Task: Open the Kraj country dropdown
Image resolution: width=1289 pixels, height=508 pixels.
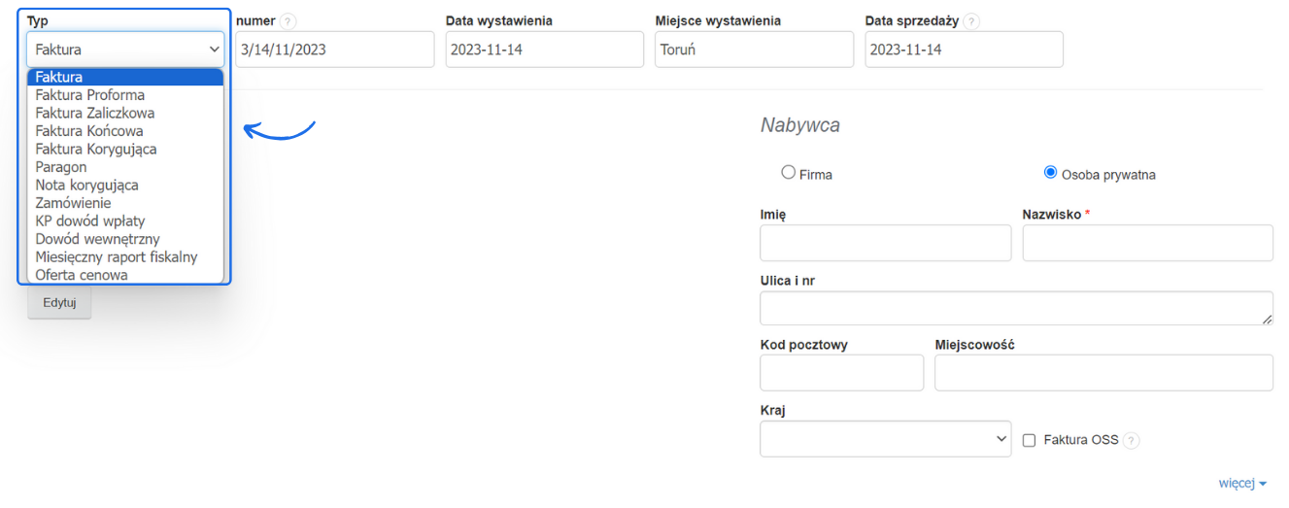Action: tap(885, 439)
